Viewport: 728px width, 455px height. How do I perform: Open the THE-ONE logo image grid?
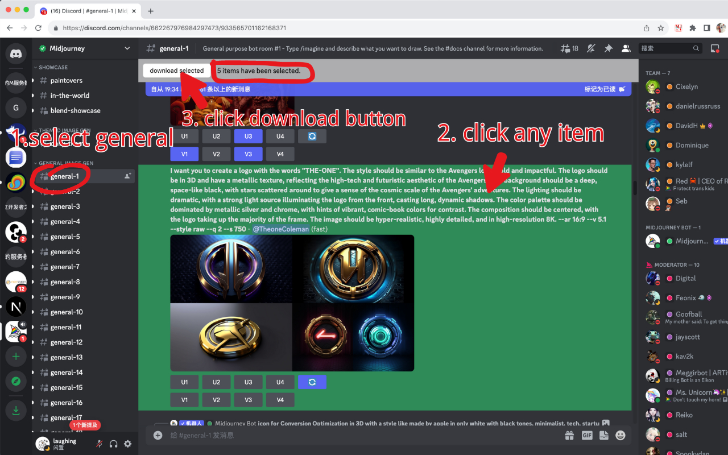pyautogui.click(x=292, y=303)
